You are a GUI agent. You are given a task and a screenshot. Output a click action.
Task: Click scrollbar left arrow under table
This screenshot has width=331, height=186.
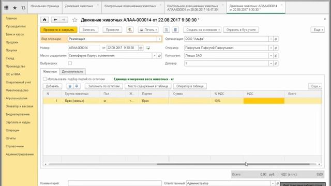[46, 164]
